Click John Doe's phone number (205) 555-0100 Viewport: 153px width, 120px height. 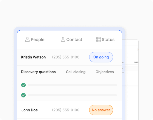tap(66, 110)
